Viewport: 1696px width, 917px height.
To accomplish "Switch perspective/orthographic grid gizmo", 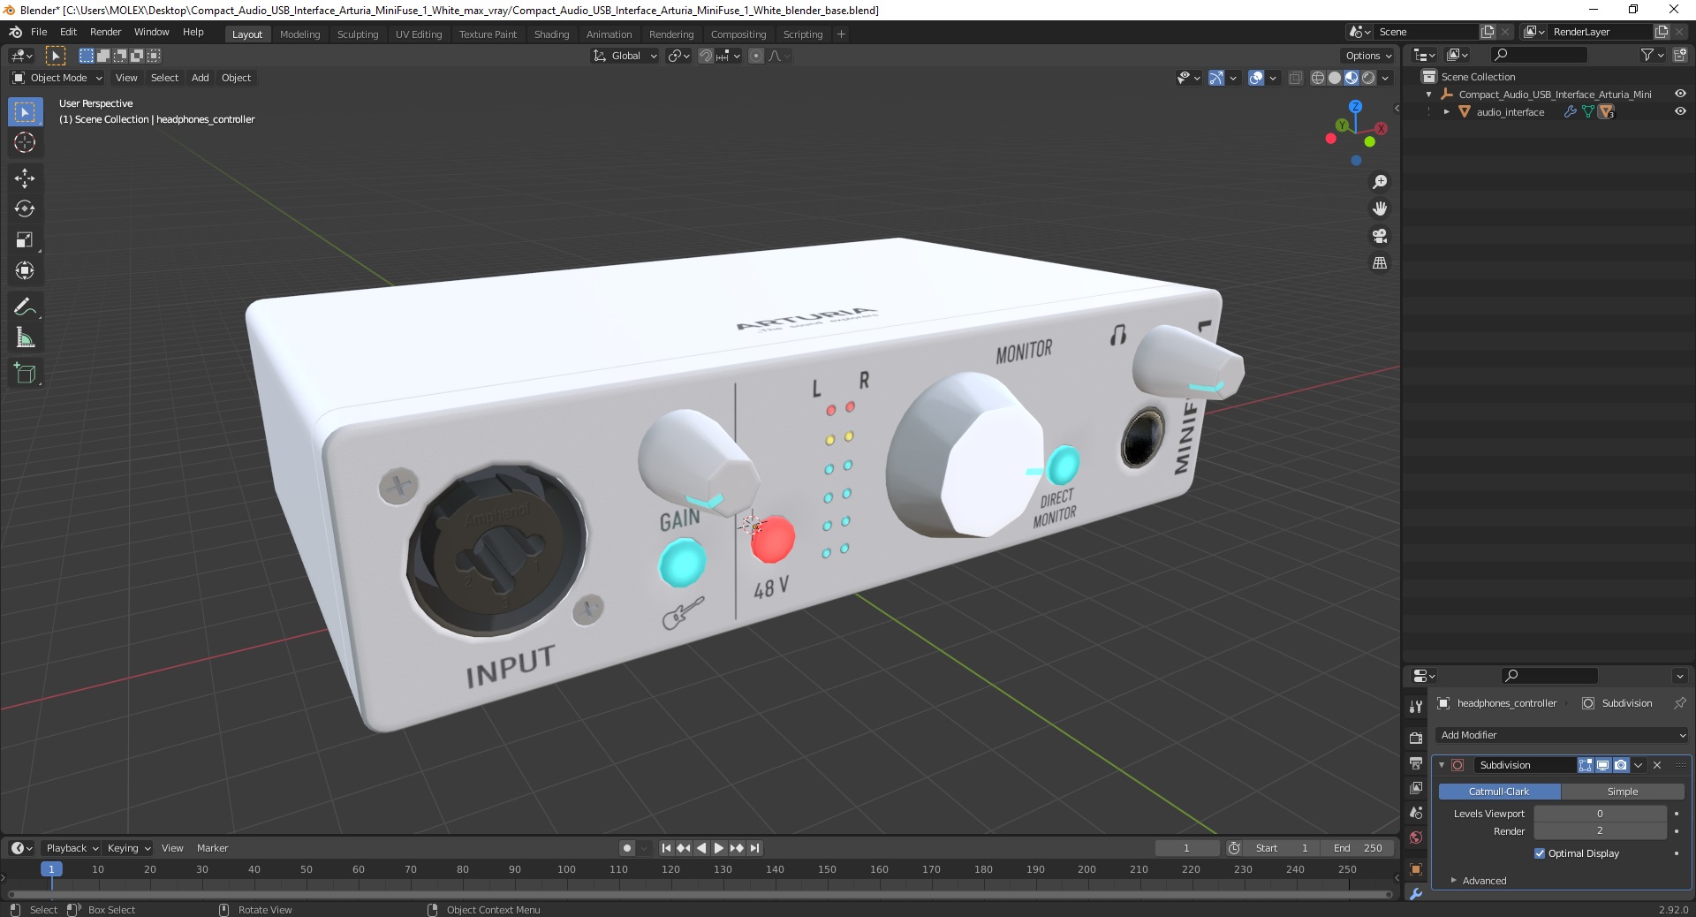I will (1379, 263).
